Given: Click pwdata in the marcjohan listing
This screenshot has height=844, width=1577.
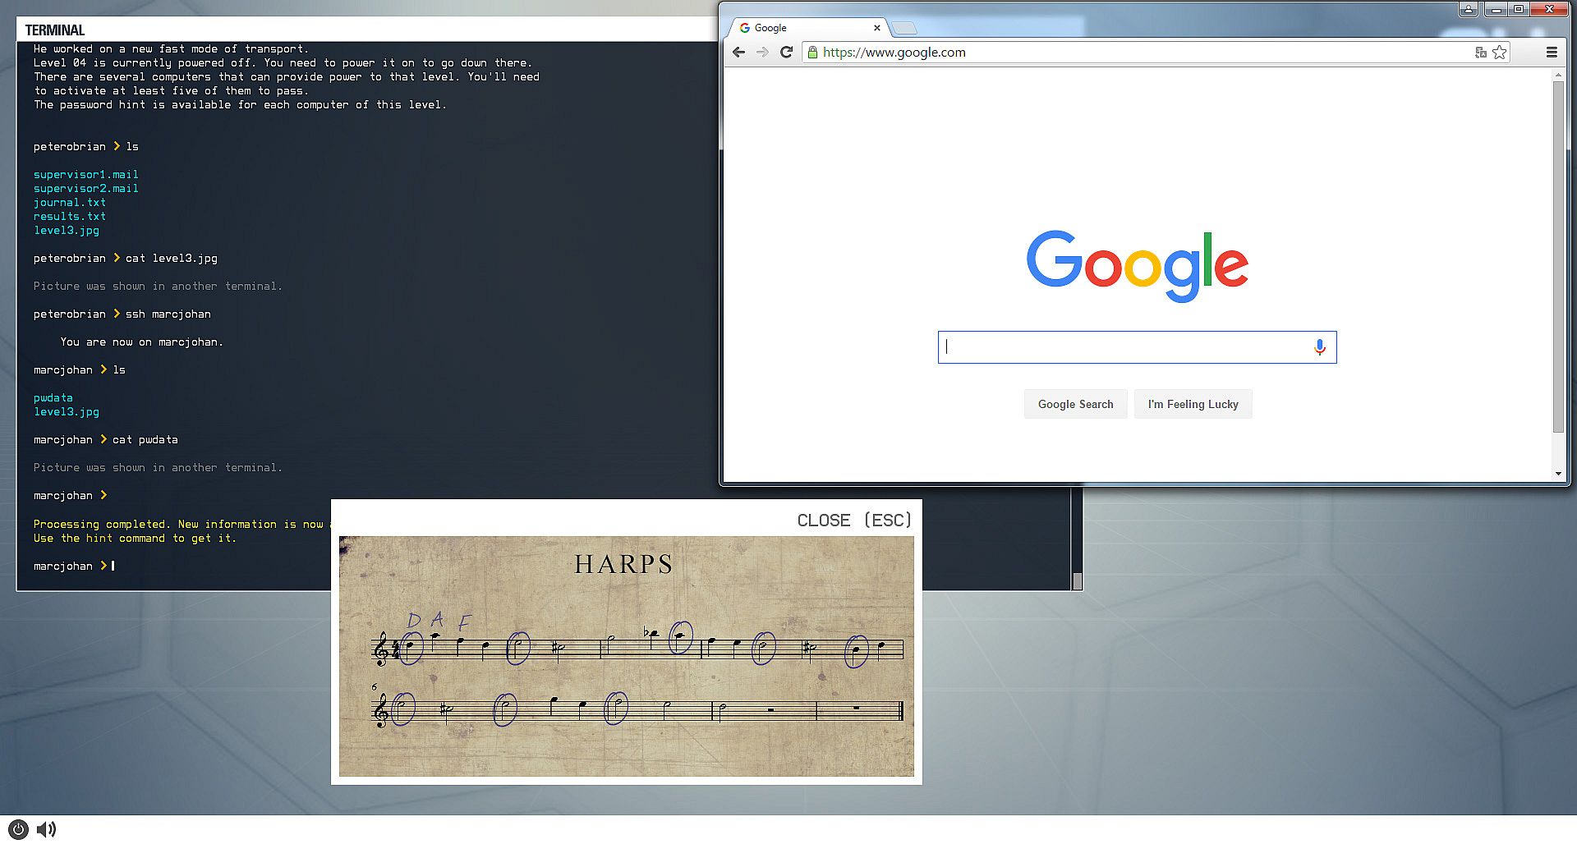Looking at the screenshot, I should [53, 397].
